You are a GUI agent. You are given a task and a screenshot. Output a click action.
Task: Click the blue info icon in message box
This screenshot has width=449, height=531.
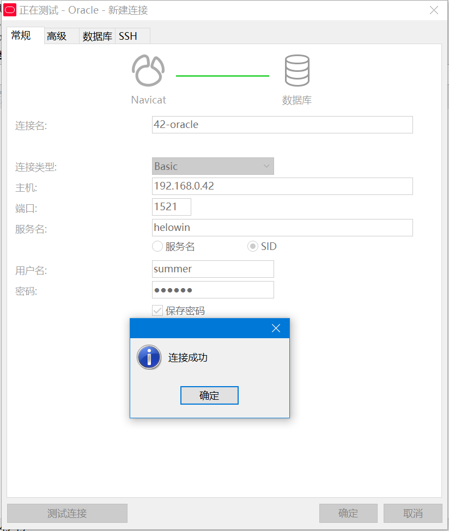(149, 357)
